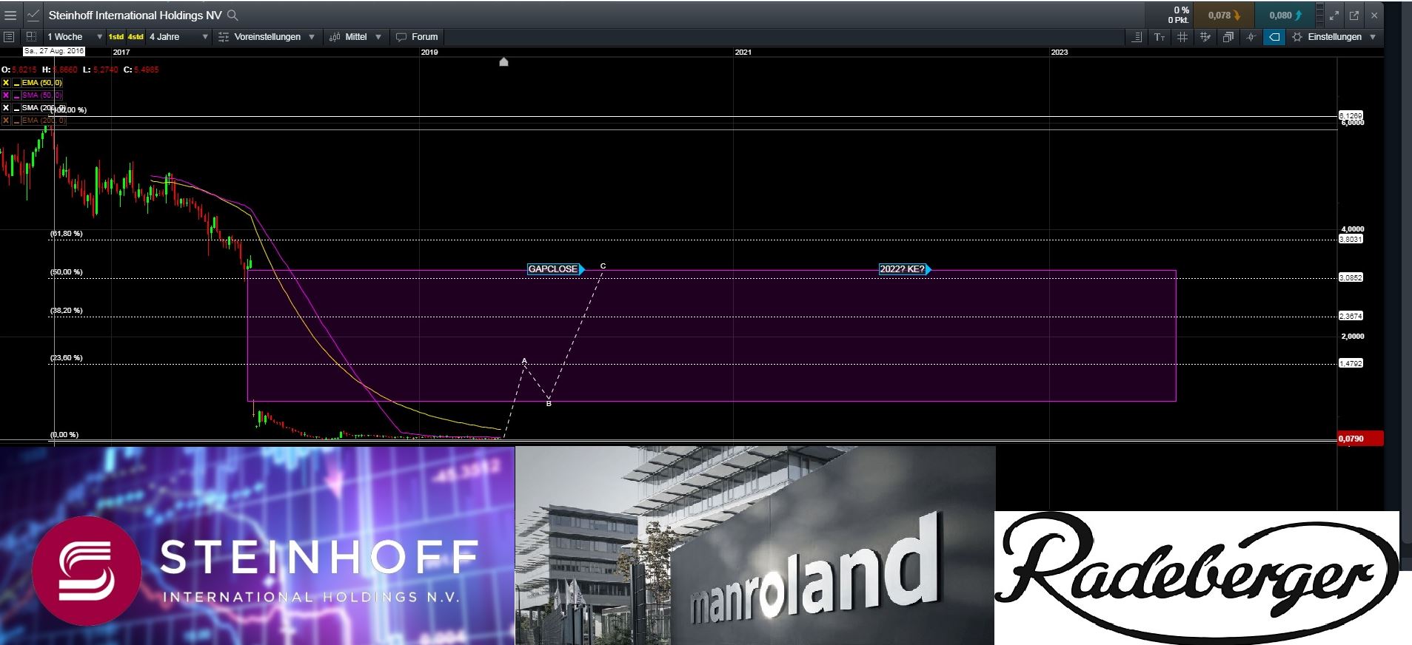Click the Einstellungen label
Viewport: 1412px width, 645px height.
1334,37
